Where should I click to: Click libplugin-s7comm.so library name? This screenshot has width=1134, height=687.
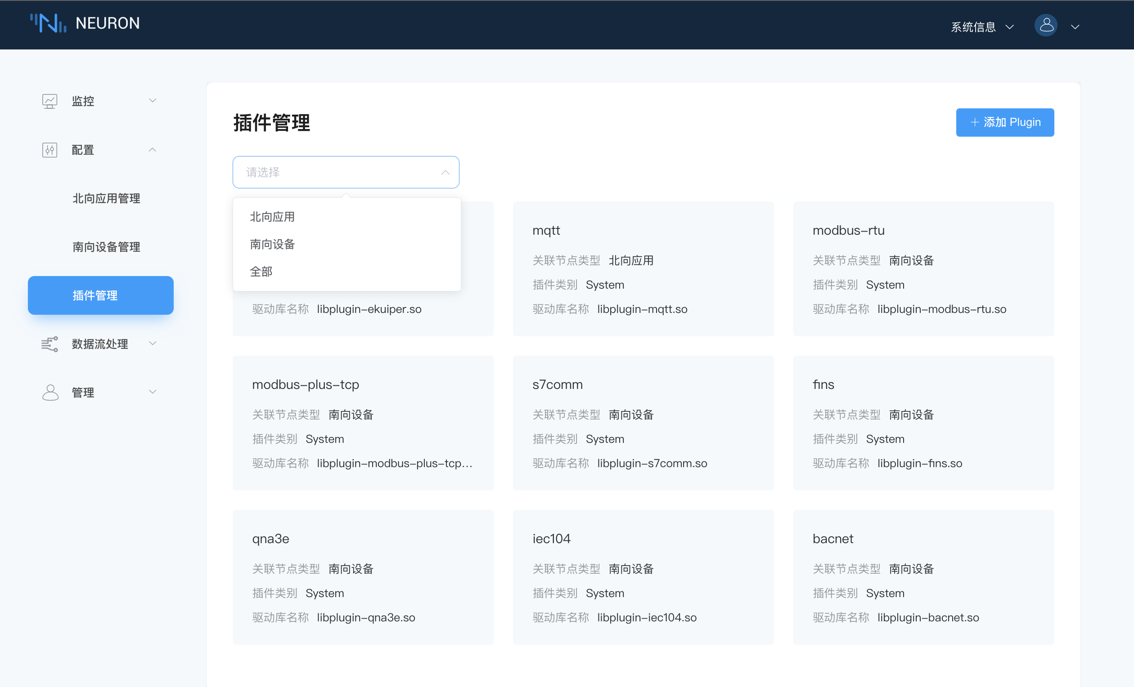[652, 463]
